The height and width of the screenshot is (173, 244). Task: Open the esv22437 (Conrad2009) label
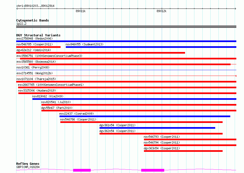pos(76,114)
